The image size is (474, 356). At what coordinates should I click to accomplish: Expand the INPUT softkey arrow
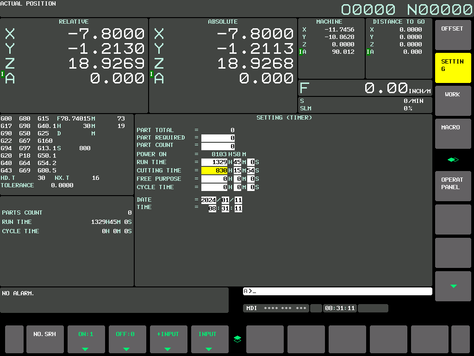coord(209,349)
